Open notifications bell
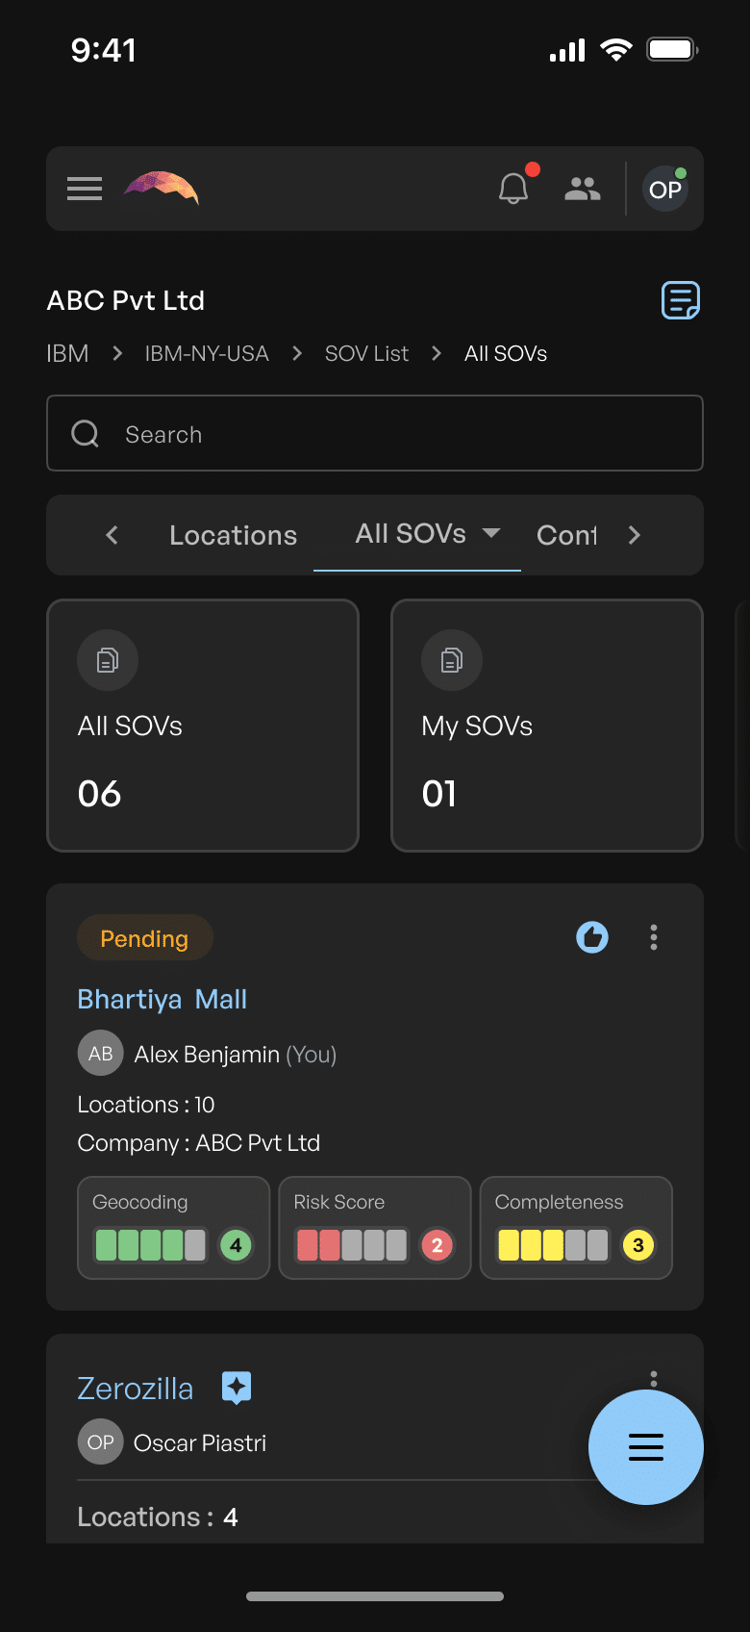The width and height of the screenshot is (750, 1632). tap(513, 189)
